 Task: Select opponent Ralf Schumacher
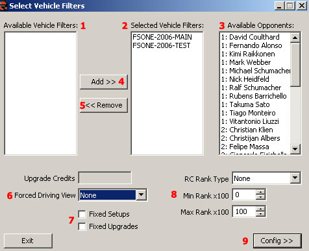(251, 88)
